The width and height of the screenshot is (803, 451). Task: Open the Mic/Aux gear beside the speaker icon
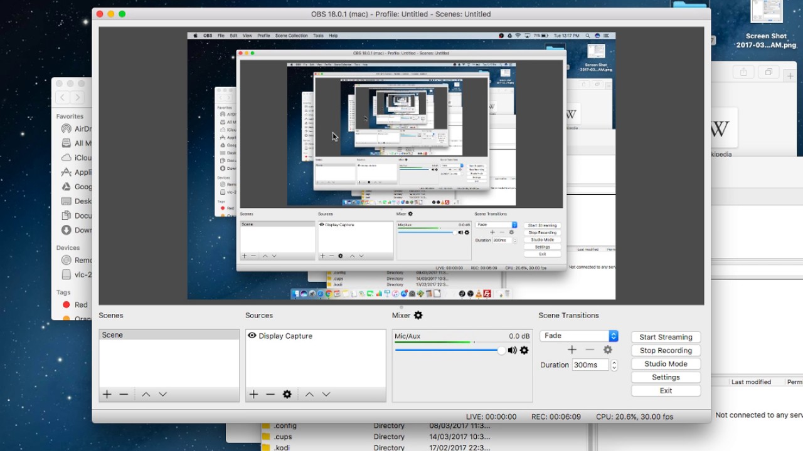tap(524, 350)
